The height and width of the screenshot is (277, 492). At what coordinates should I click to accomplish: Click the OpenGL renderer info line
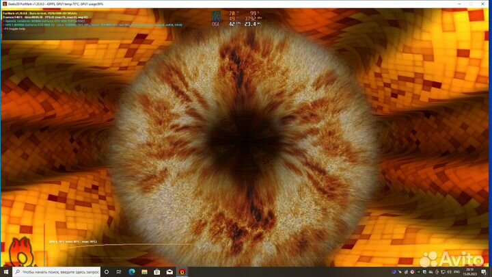[x=44, y=21]
